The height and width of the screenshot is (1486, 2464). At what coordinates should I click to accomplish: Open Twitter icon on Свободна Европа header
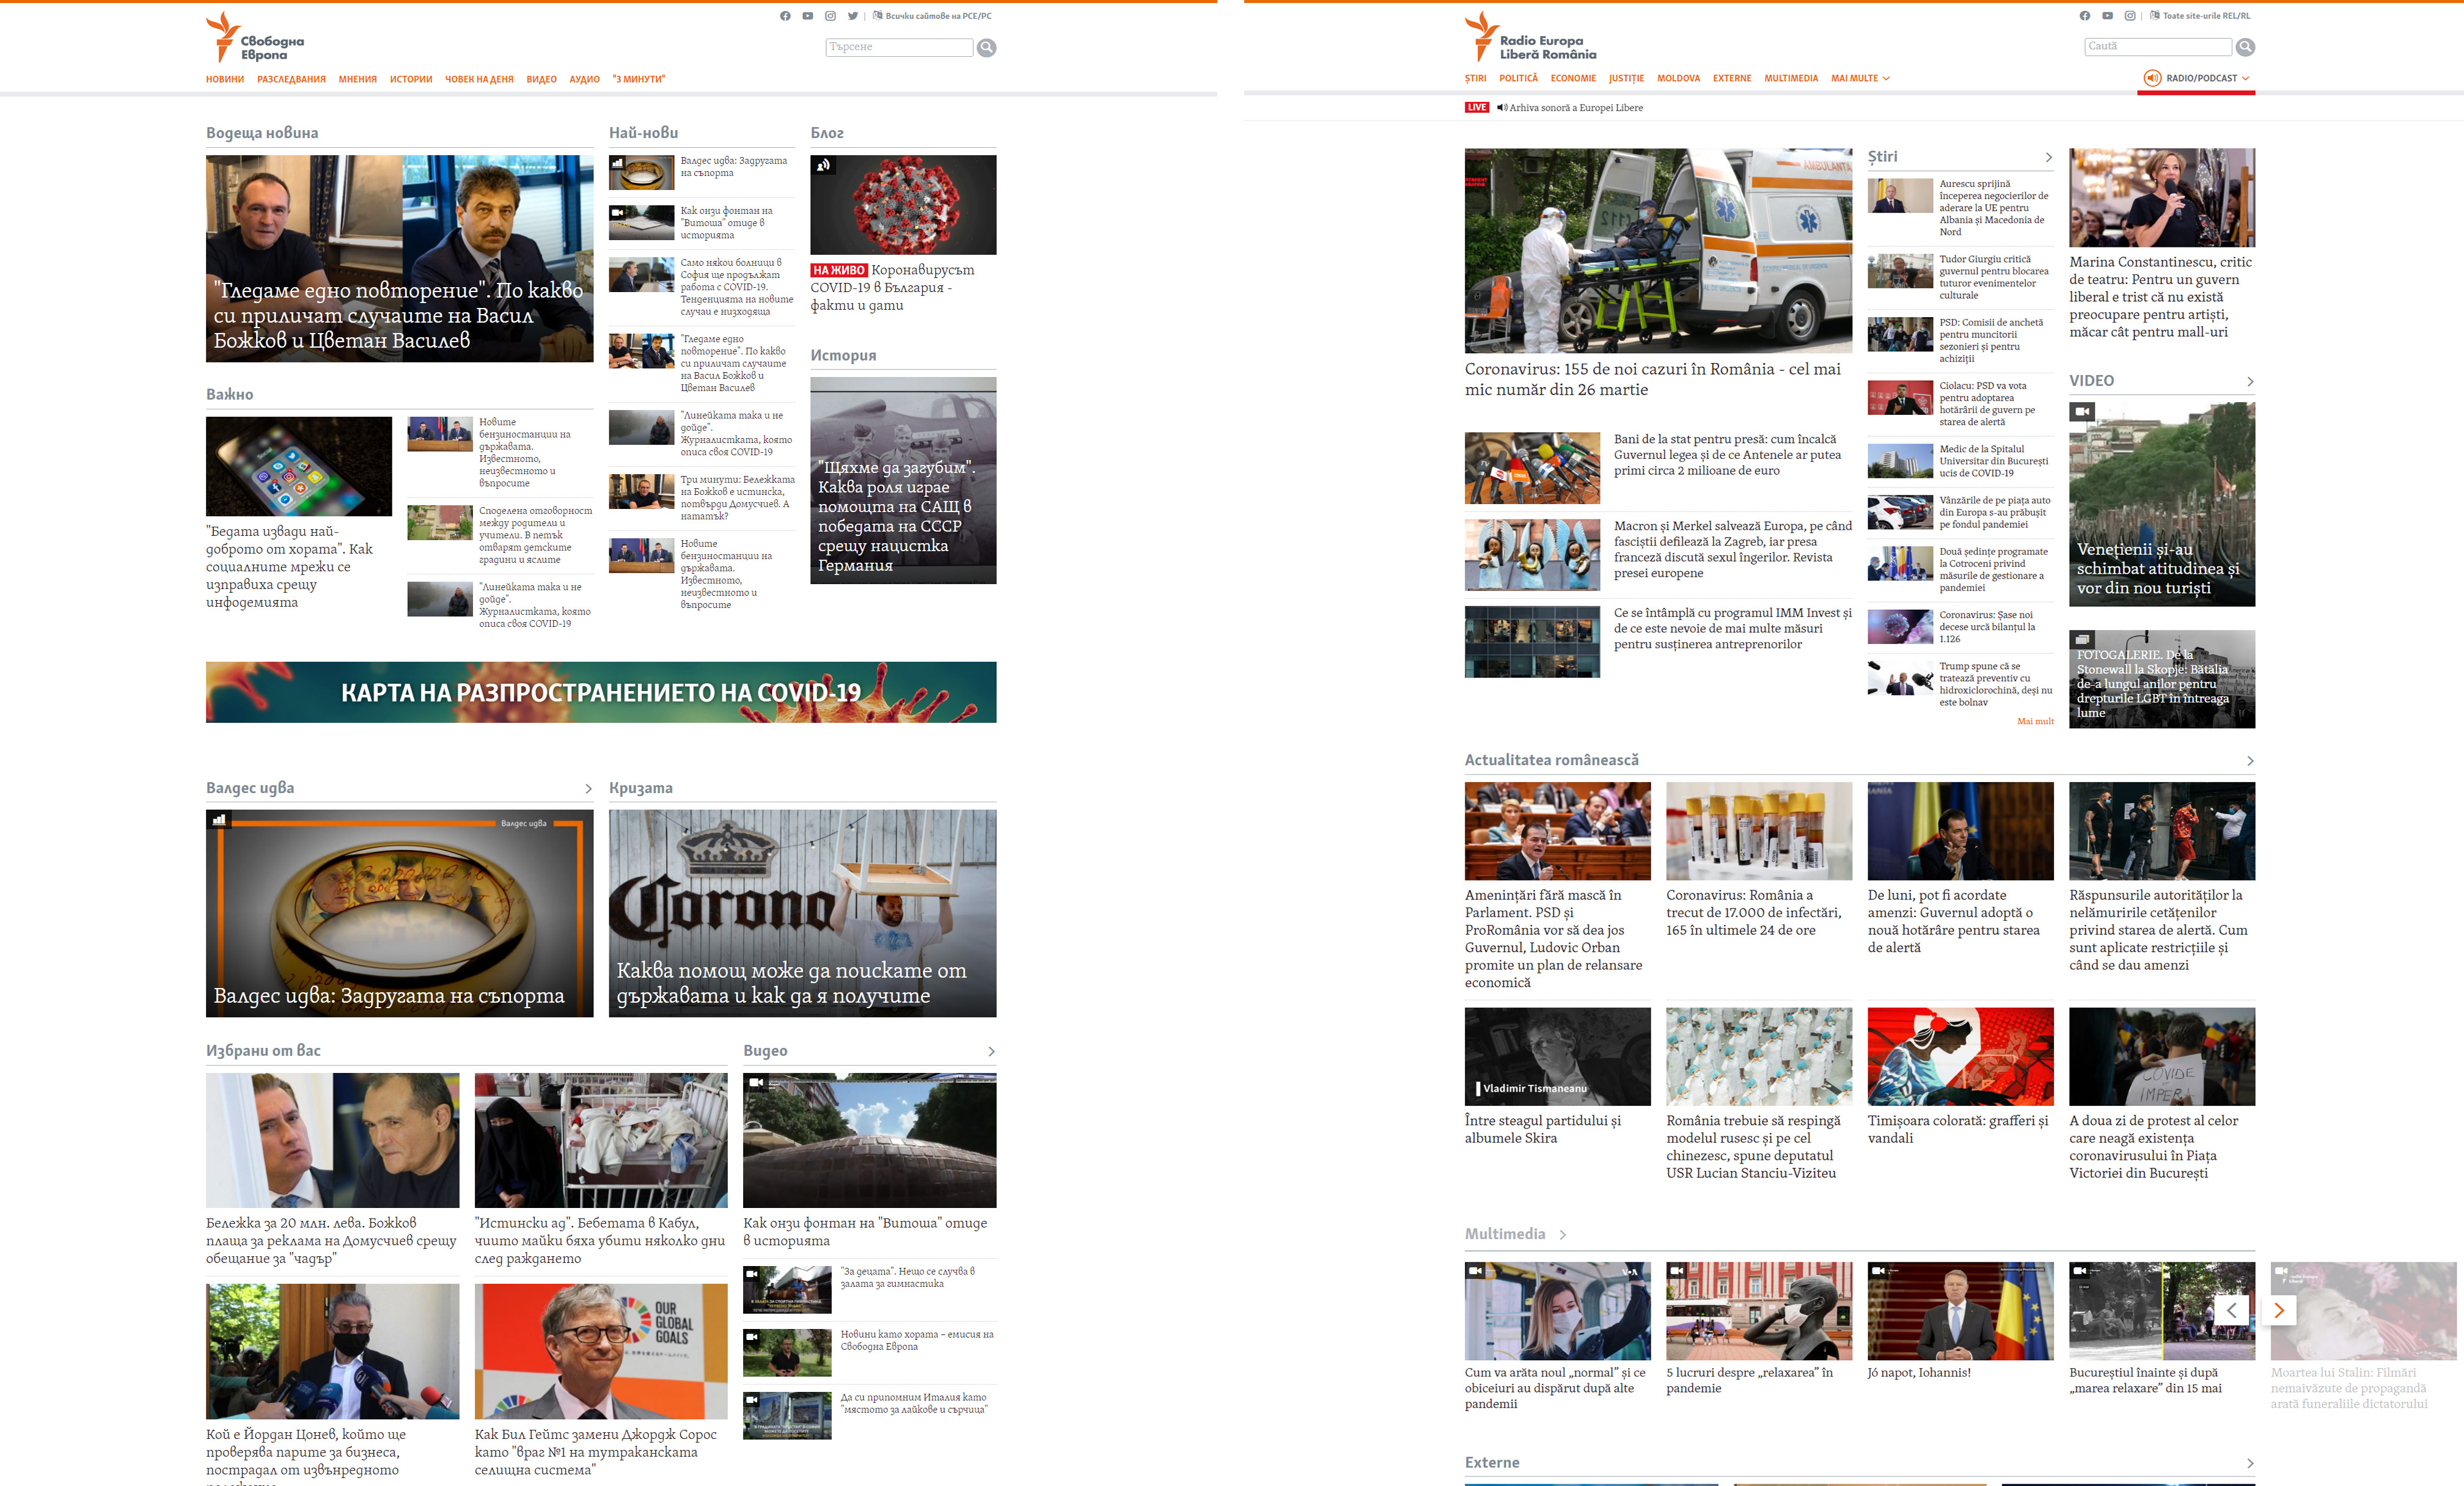point(852,16)
